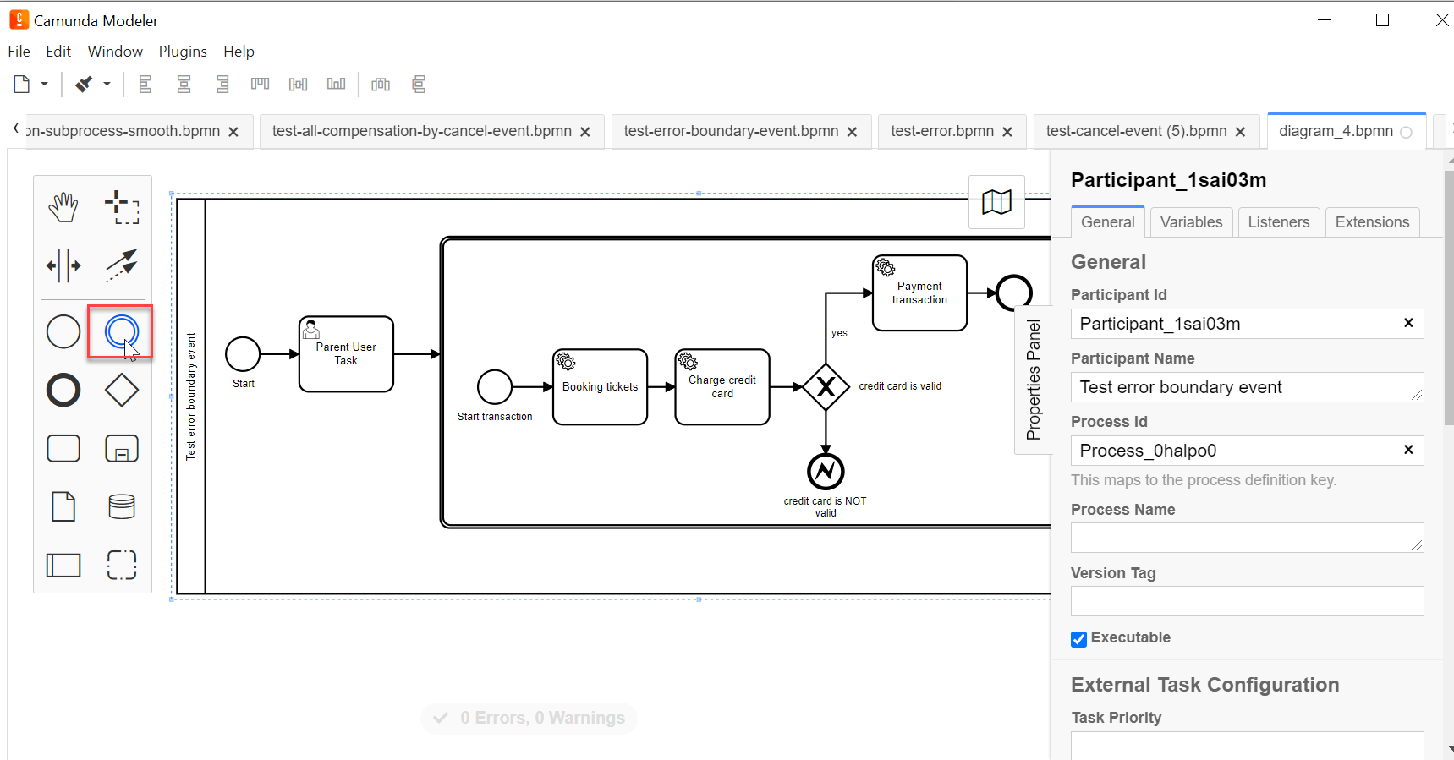The width and height of the screenshot is (1454, 760).
Task: Choose the Gateway diamond shape
Action: pyautogui.click(x=122, y=391)
